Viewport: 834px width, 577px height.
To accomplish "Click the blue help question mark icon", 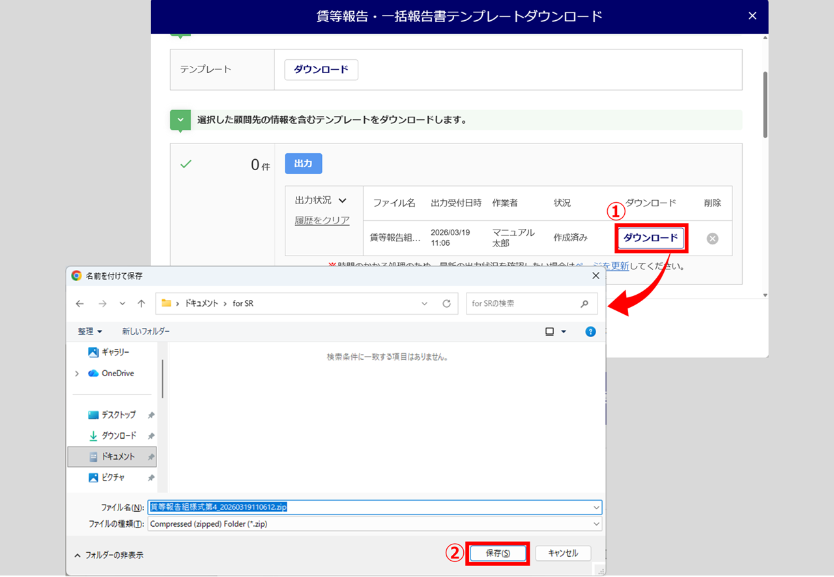I will [590, 332].
